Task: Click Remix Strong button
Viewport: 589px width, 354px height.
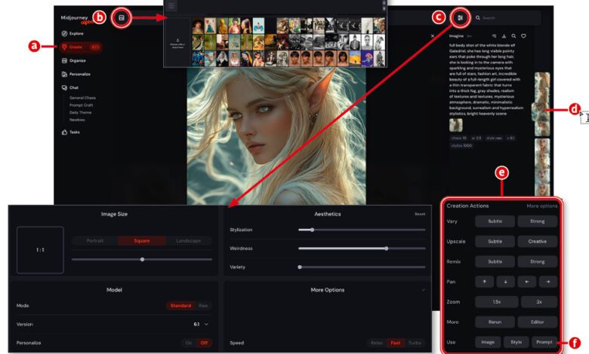Action: pyautogui.click(x=537, y=262)
